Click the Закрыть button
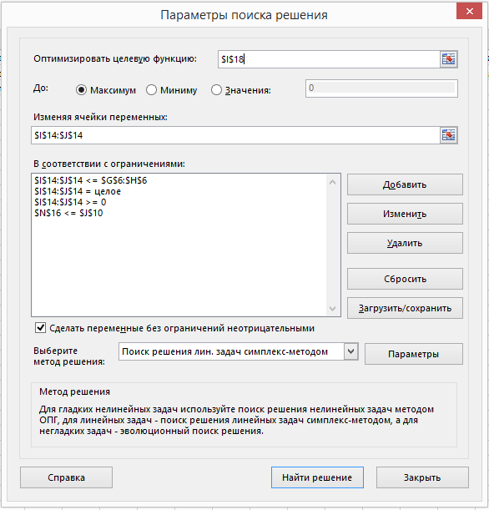The image size is (489, 510). [x=422, y=477]
